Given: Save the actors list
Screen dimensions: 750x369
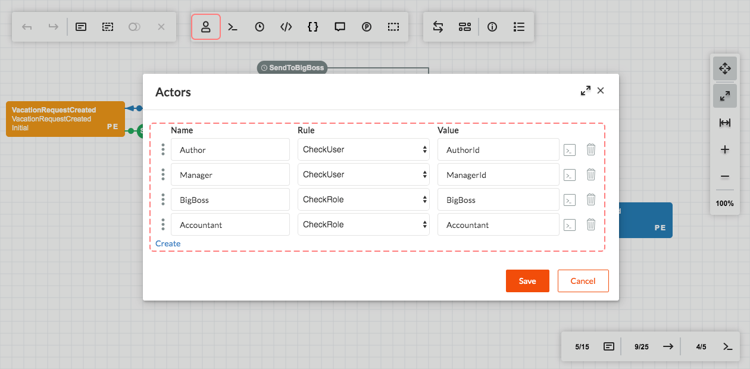Looking at the screenshot, I should (x=527, y=281).
